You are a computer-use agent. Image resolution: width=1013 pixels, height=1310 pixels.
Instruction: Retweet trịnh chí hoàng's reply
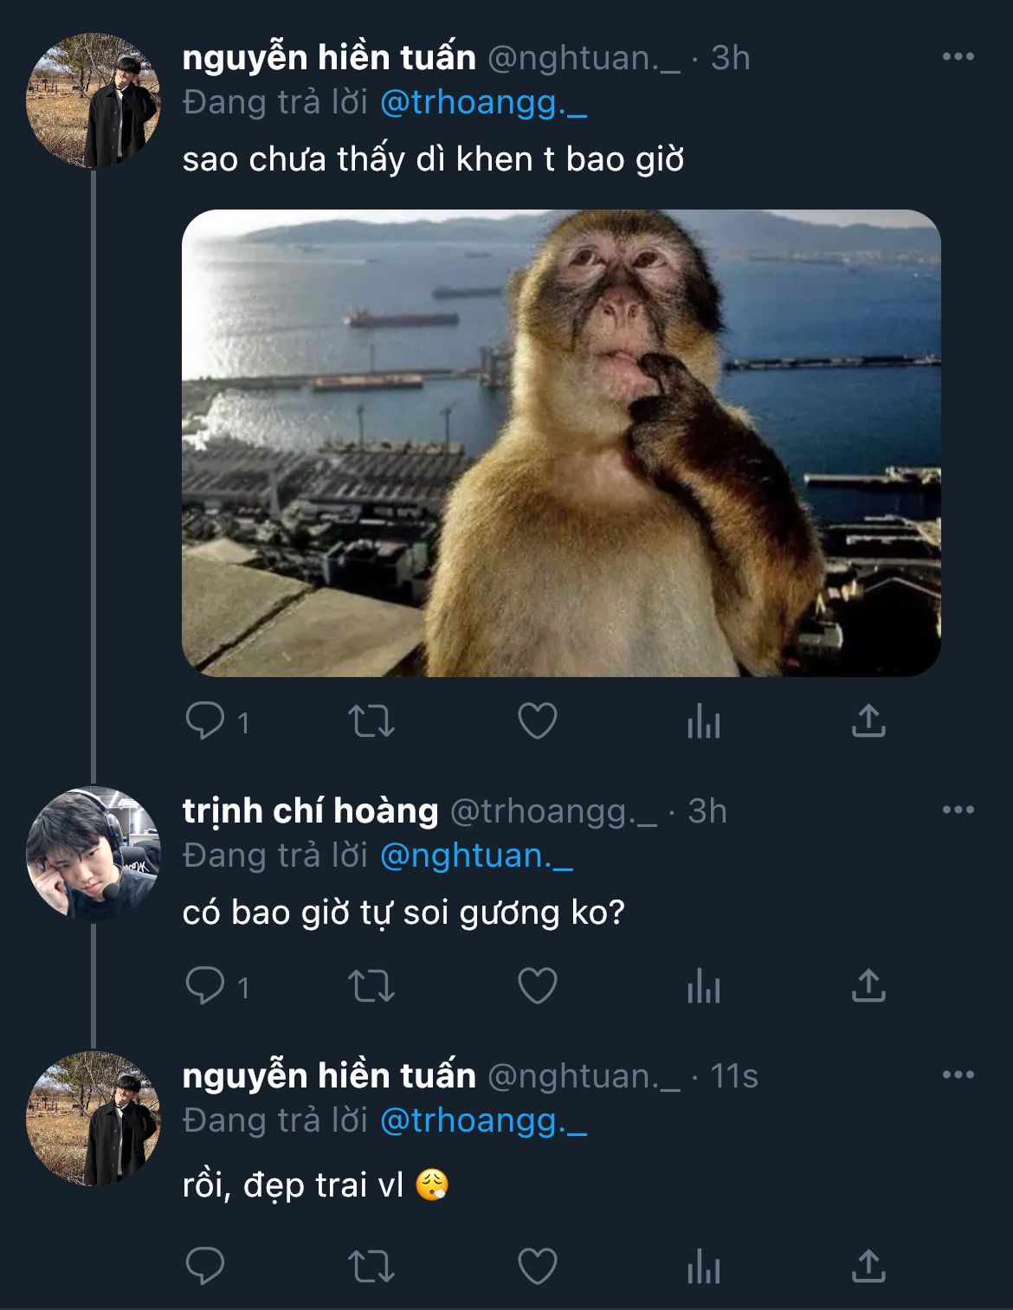point(371,985)
